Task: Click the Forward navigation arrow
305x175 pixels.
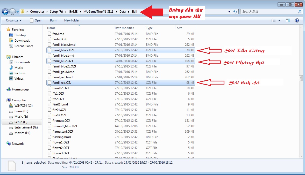Action: coord(12,12)
